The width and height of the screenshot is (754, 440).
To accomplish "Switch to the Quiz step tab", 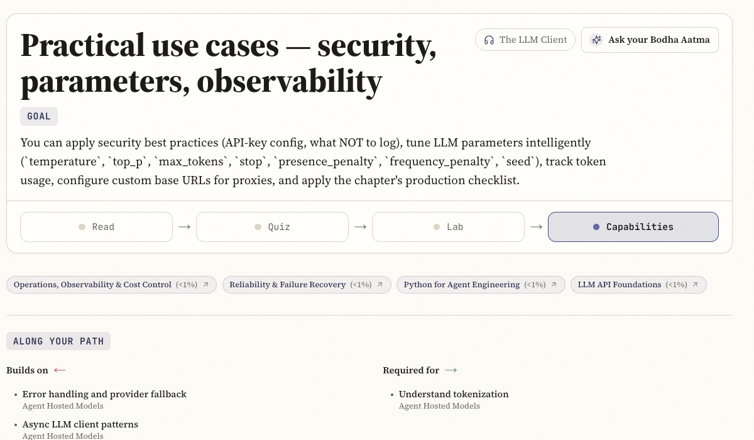I will (272, 227).
